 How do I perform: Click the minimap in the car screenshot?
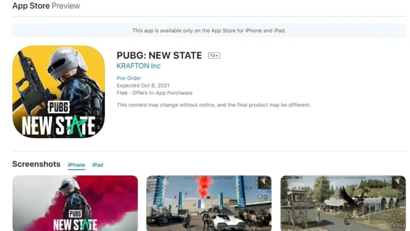pos(264,182)
